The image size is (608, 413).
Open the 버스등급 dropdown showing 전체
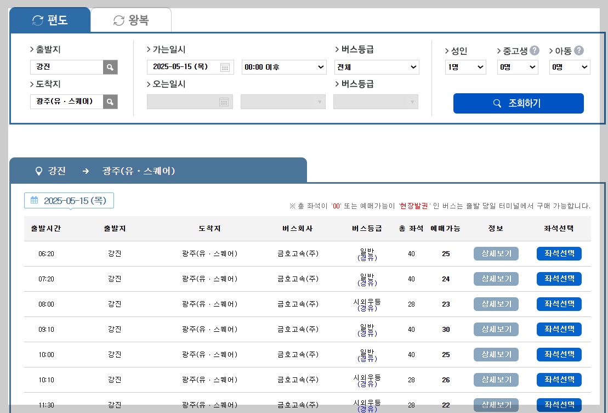pos(376,67)
